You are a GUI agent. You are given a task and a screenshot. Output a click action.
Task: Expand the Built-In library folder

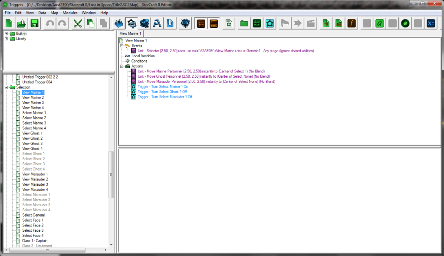click(6, 34)
